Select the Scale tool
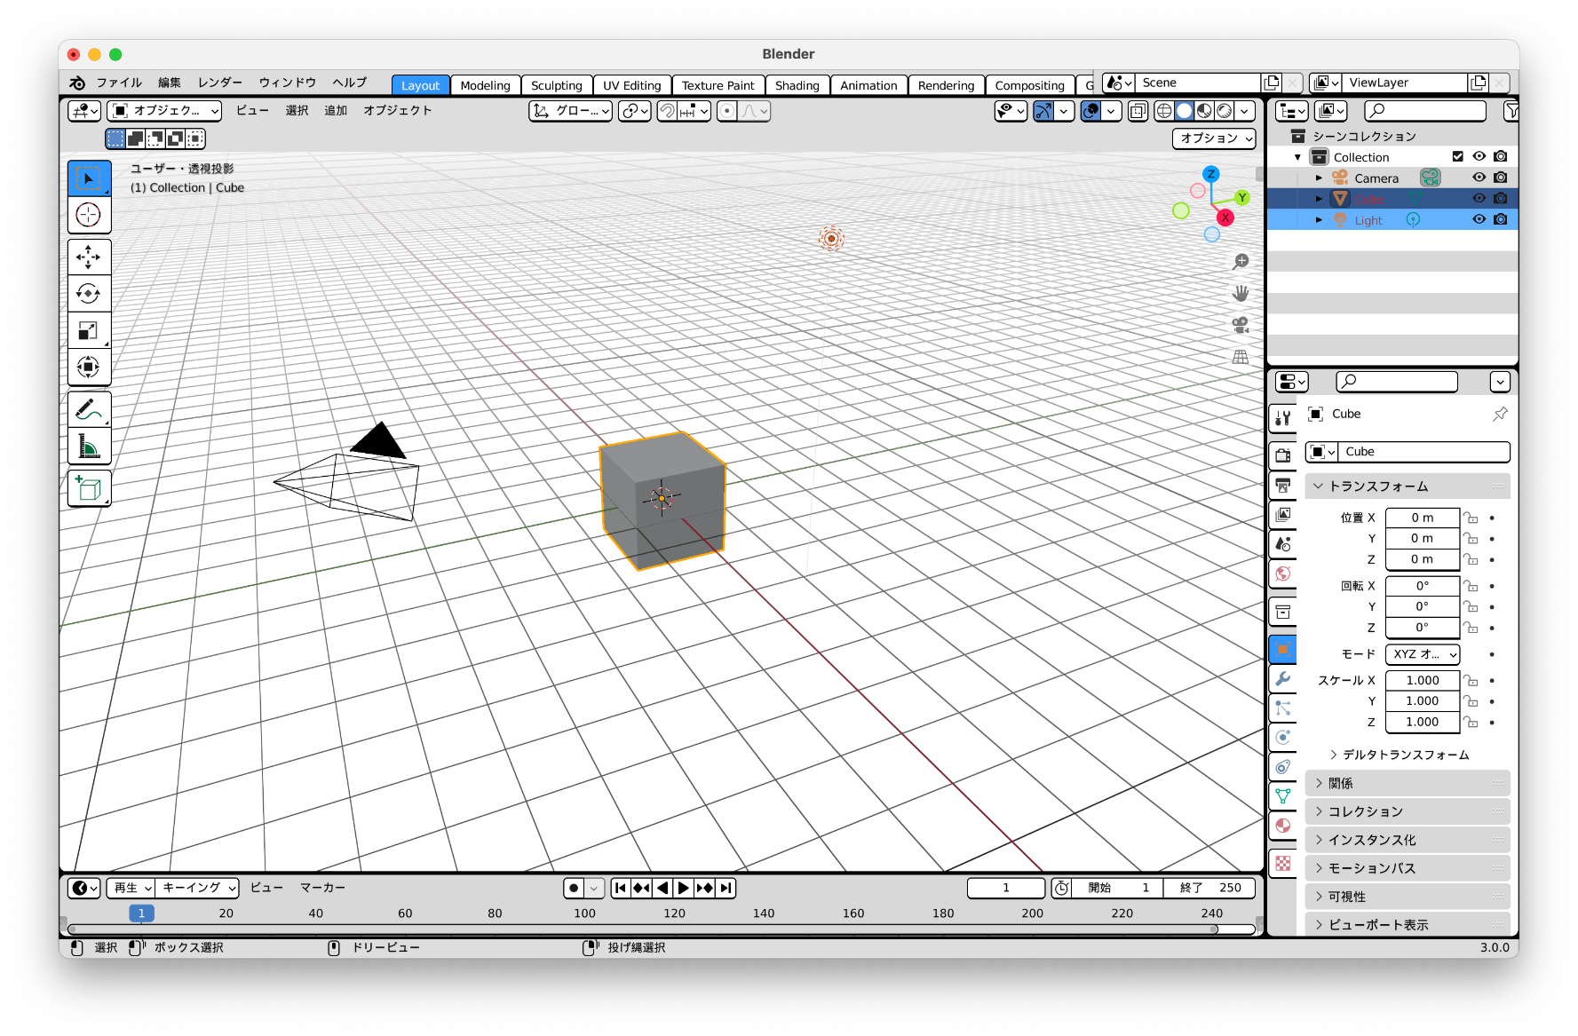This screenshot has height=1036, width=1578. (89, 330)
